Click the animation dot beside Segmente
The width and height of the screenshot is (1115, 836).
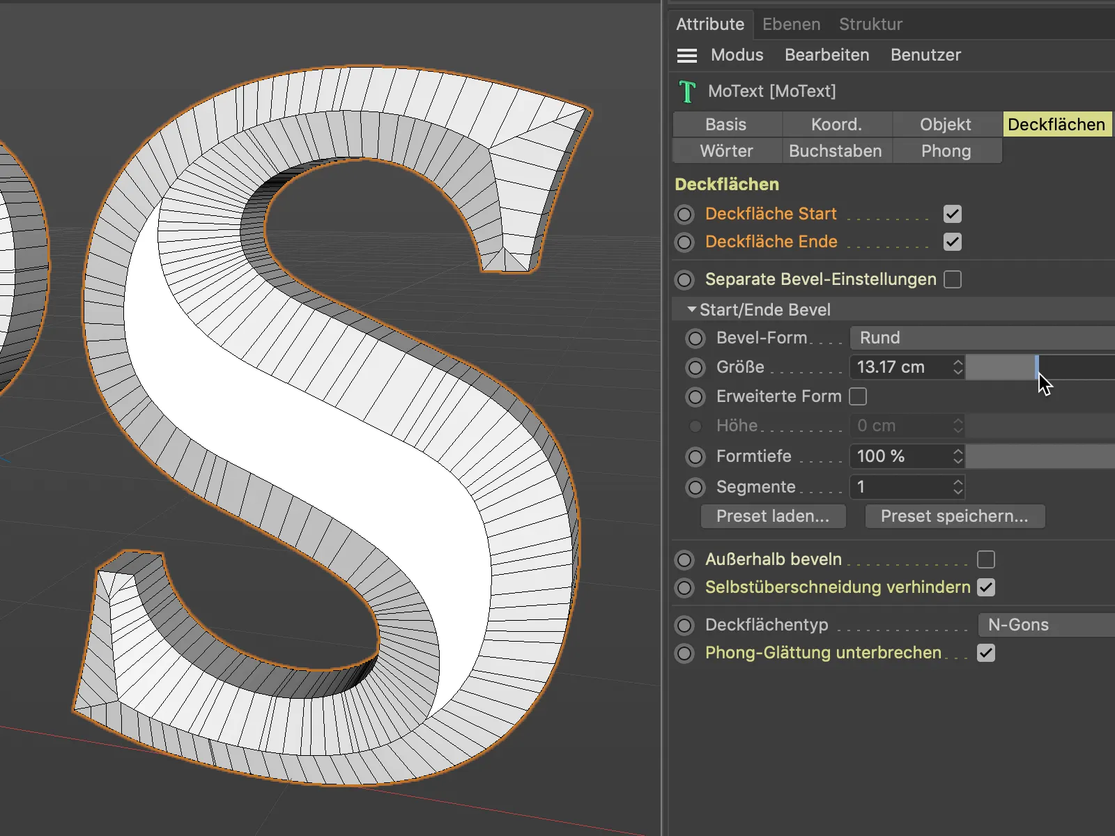695,488
